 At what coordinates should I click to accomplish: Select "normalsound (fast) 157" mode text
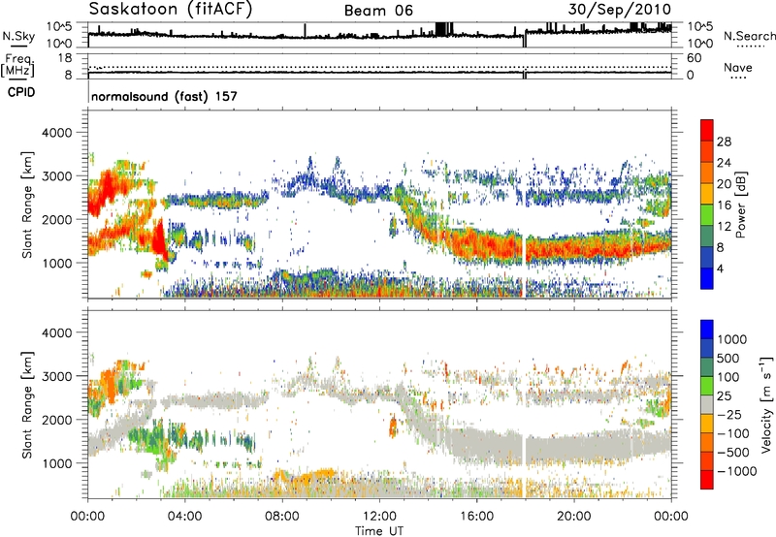tap(164, 96)
